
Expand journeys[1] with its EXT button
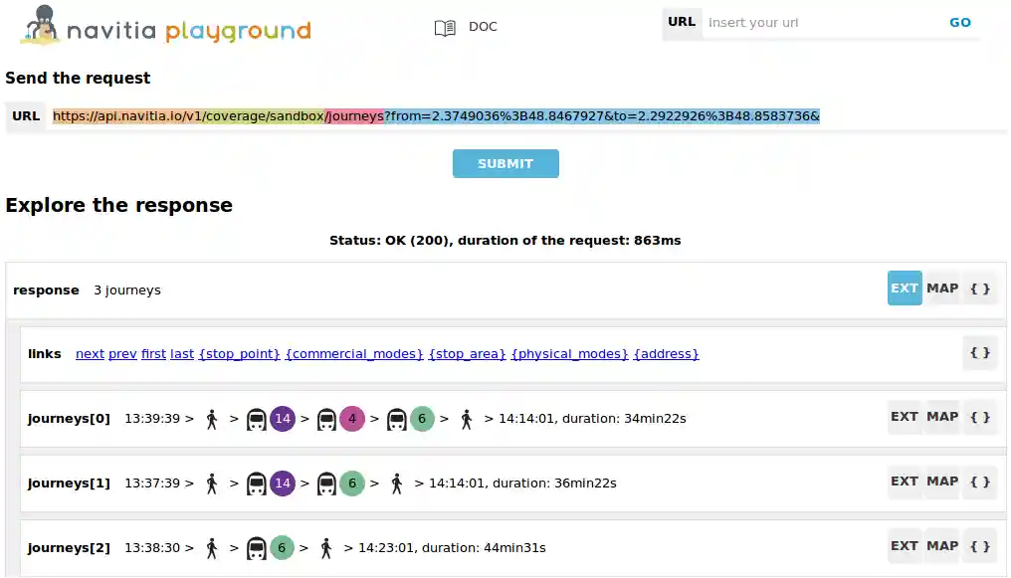click(904, 482)
